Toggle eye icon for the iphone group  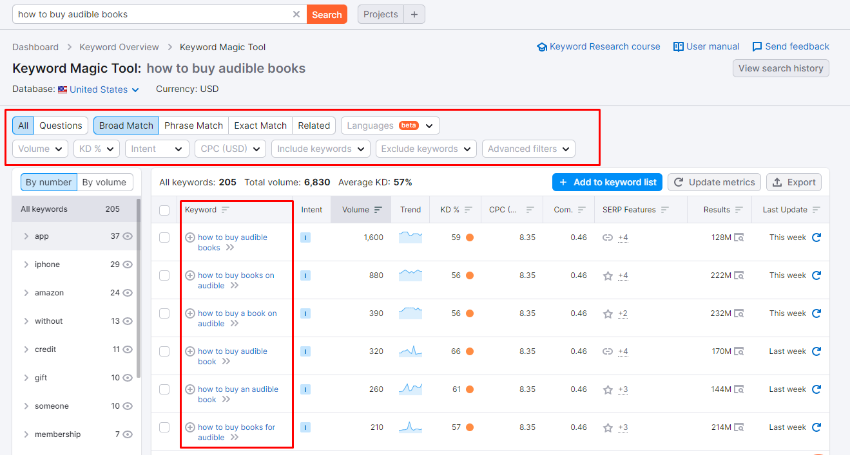pyautogui.click(x=128, y=265)
